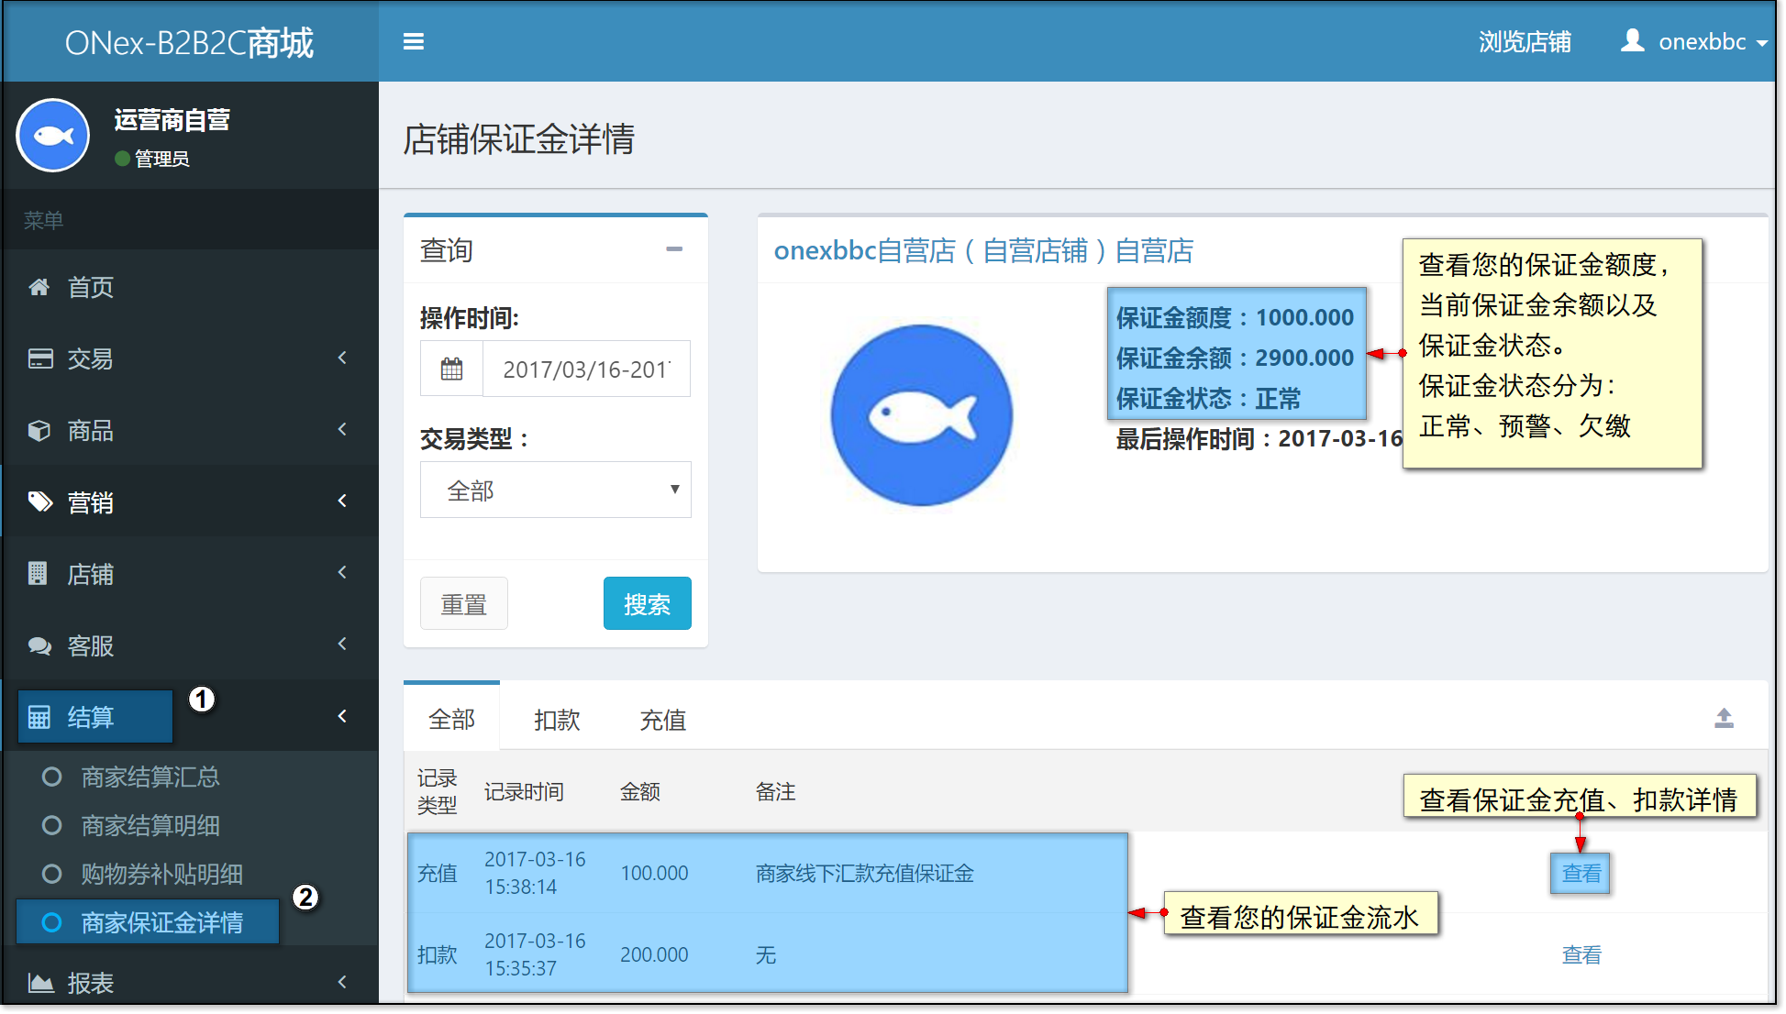
Task: Click 查看 link for the 充值 record
Action: [1581, 873]
